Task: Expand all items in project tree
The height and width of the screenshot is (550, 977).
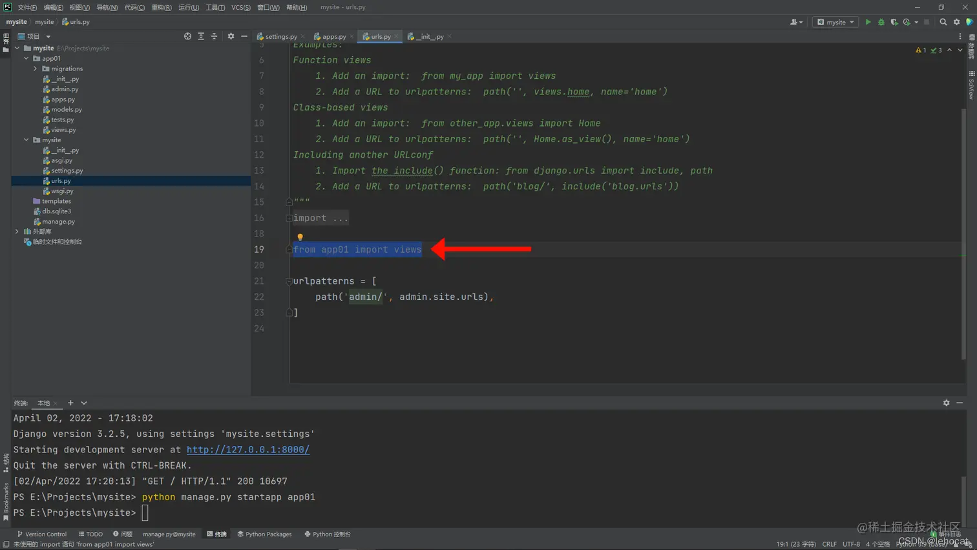Action: 201,36
